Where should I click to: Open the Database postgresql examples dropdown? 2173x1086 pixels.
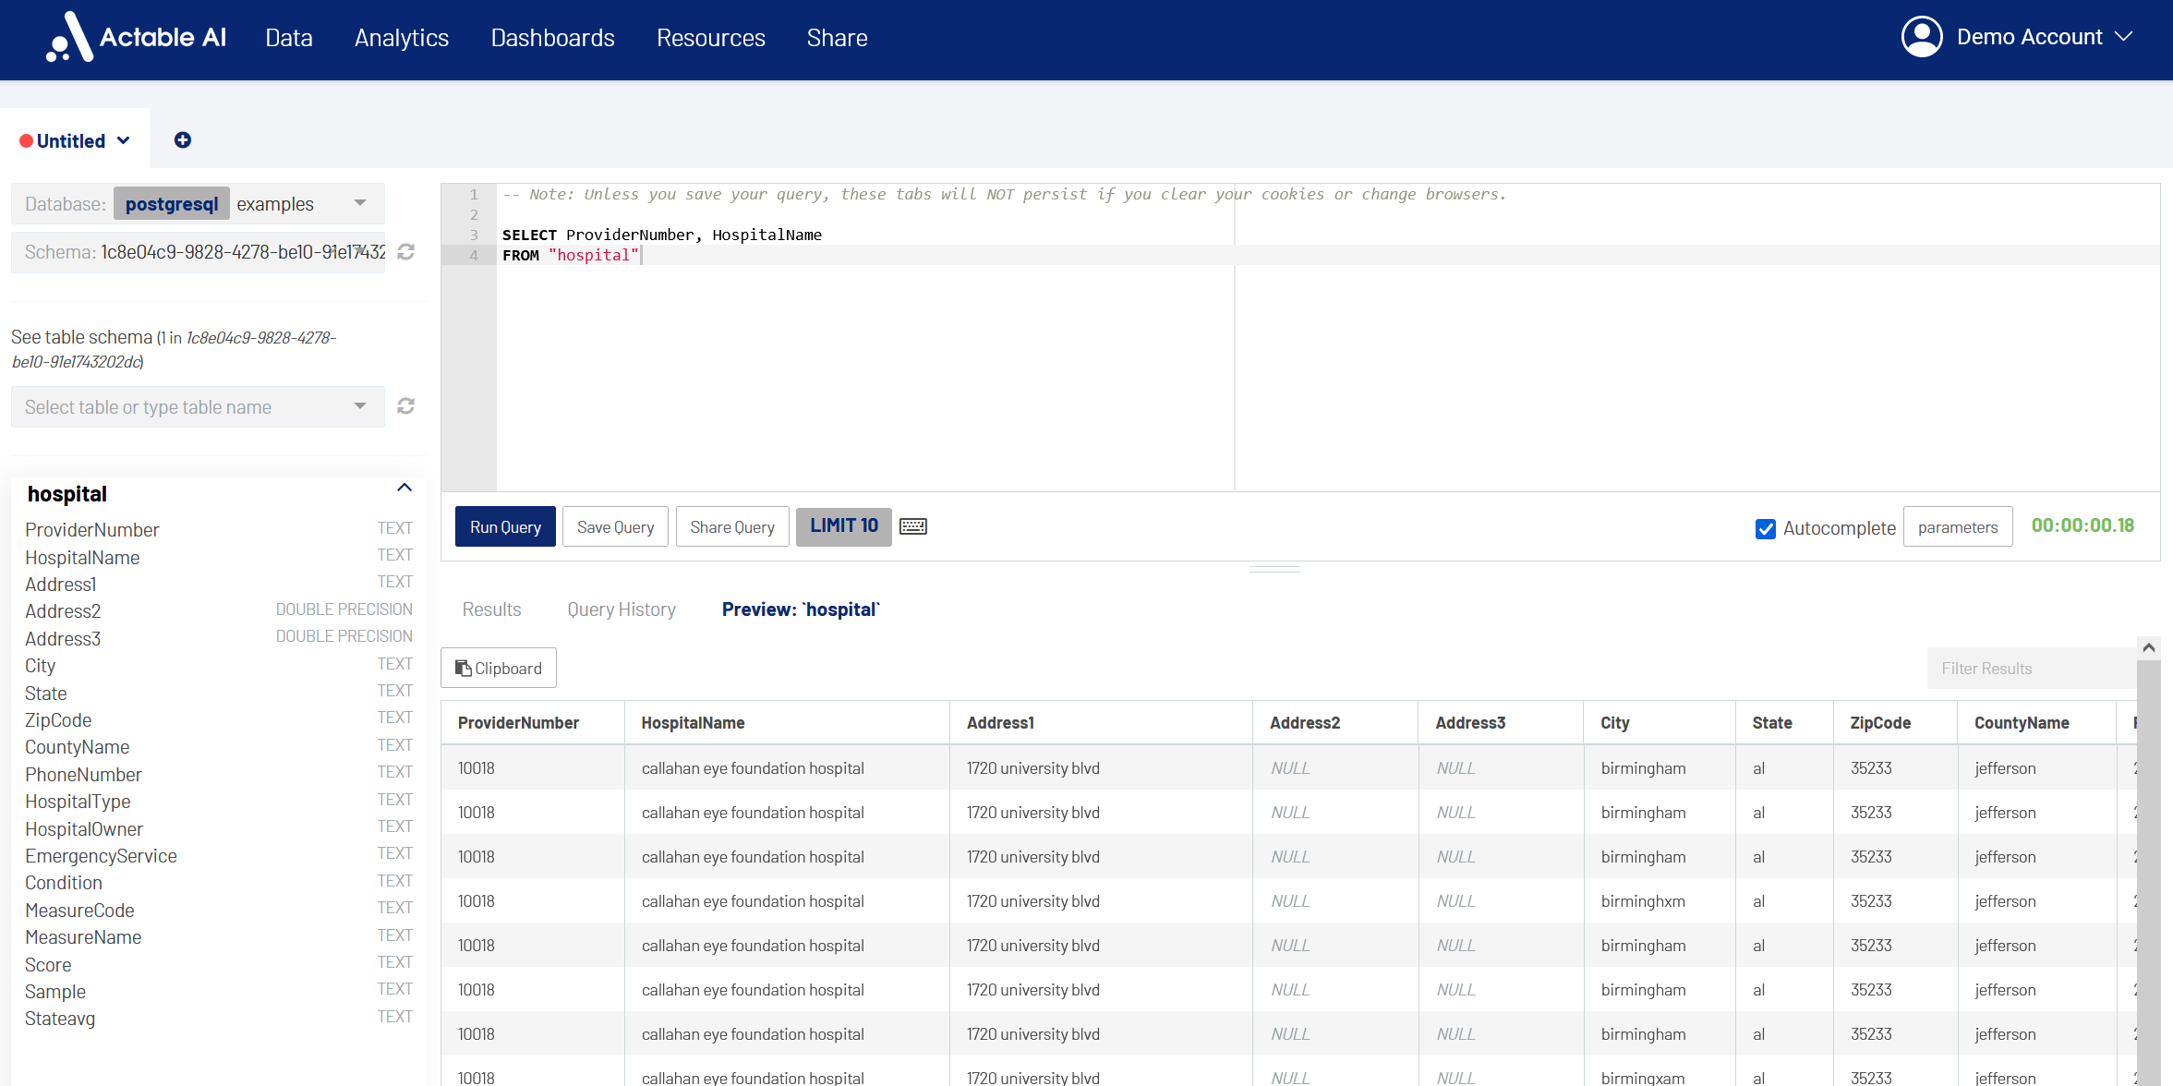[198, 204]
